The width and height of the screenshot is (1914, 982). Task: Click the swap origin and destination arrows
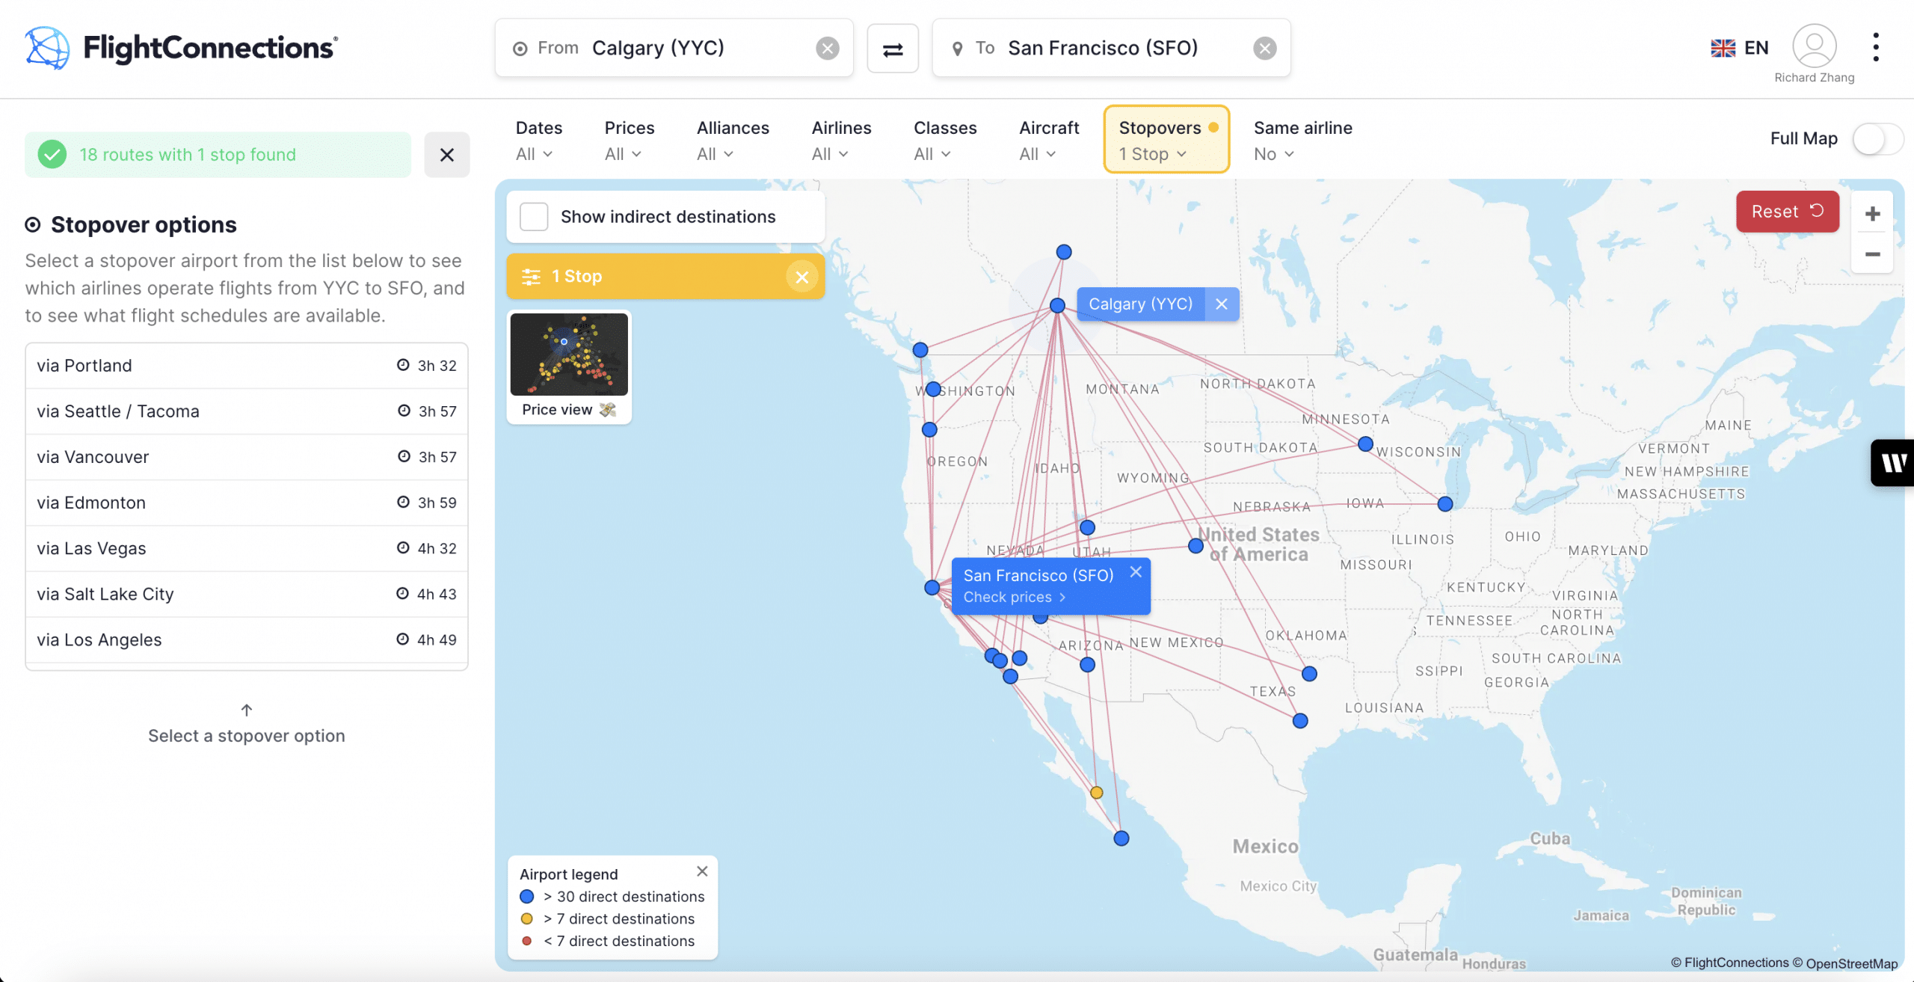(893, 48)
